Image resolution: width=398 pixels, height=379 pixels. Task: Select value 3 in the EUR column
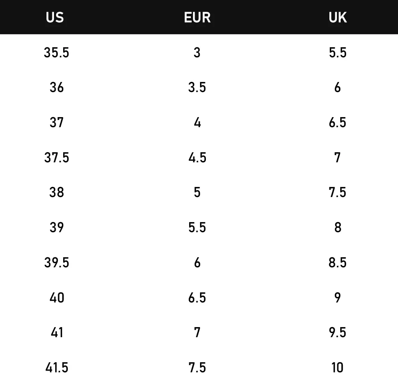click(197, 53)
